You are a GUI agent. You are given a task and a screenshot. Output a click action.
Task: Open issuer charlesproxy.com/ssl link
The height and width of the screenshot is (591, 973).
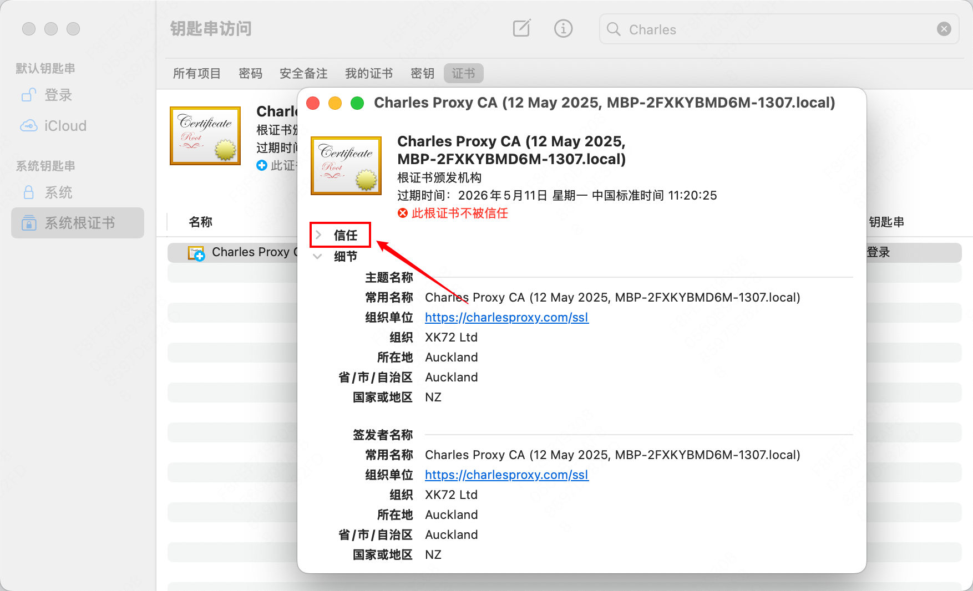pyautogui.click(x=506, y=475)
